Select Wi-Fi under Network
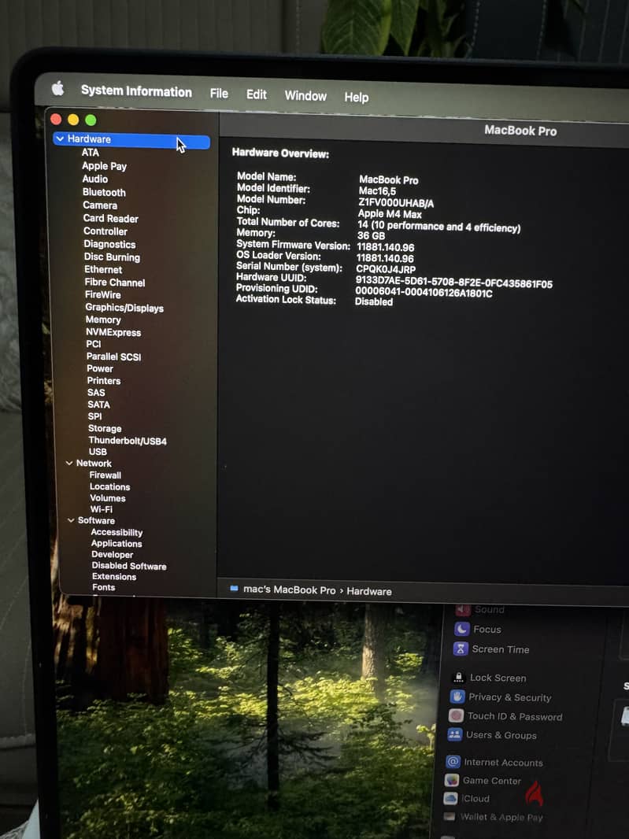629x839 pixels. [102, 509]
